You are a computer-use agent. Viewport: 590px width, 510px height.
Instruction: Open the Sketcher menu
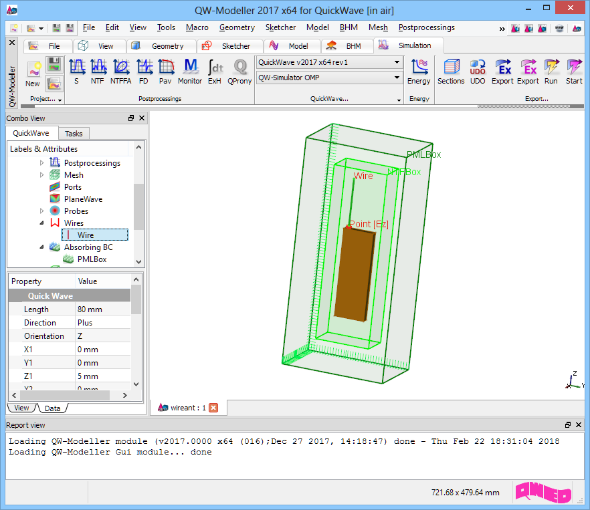coord(280,27)
